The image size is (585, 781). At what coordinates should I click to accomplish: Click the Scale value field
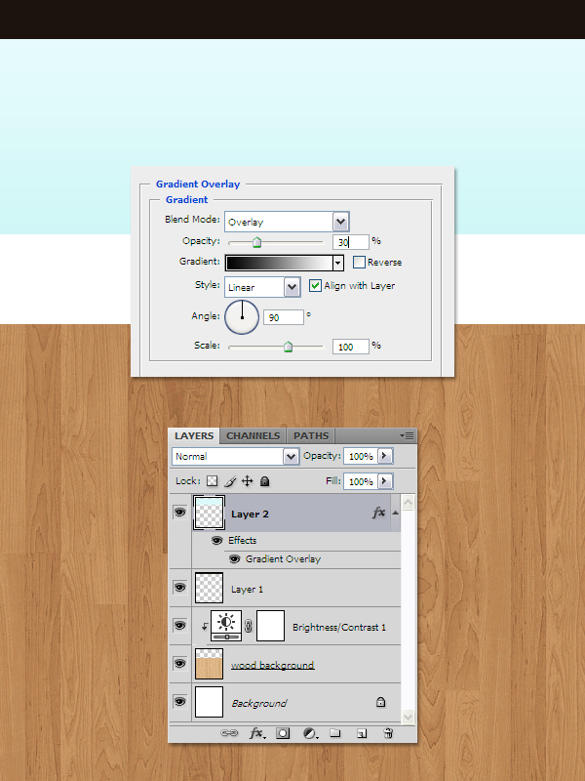(351, 347)
